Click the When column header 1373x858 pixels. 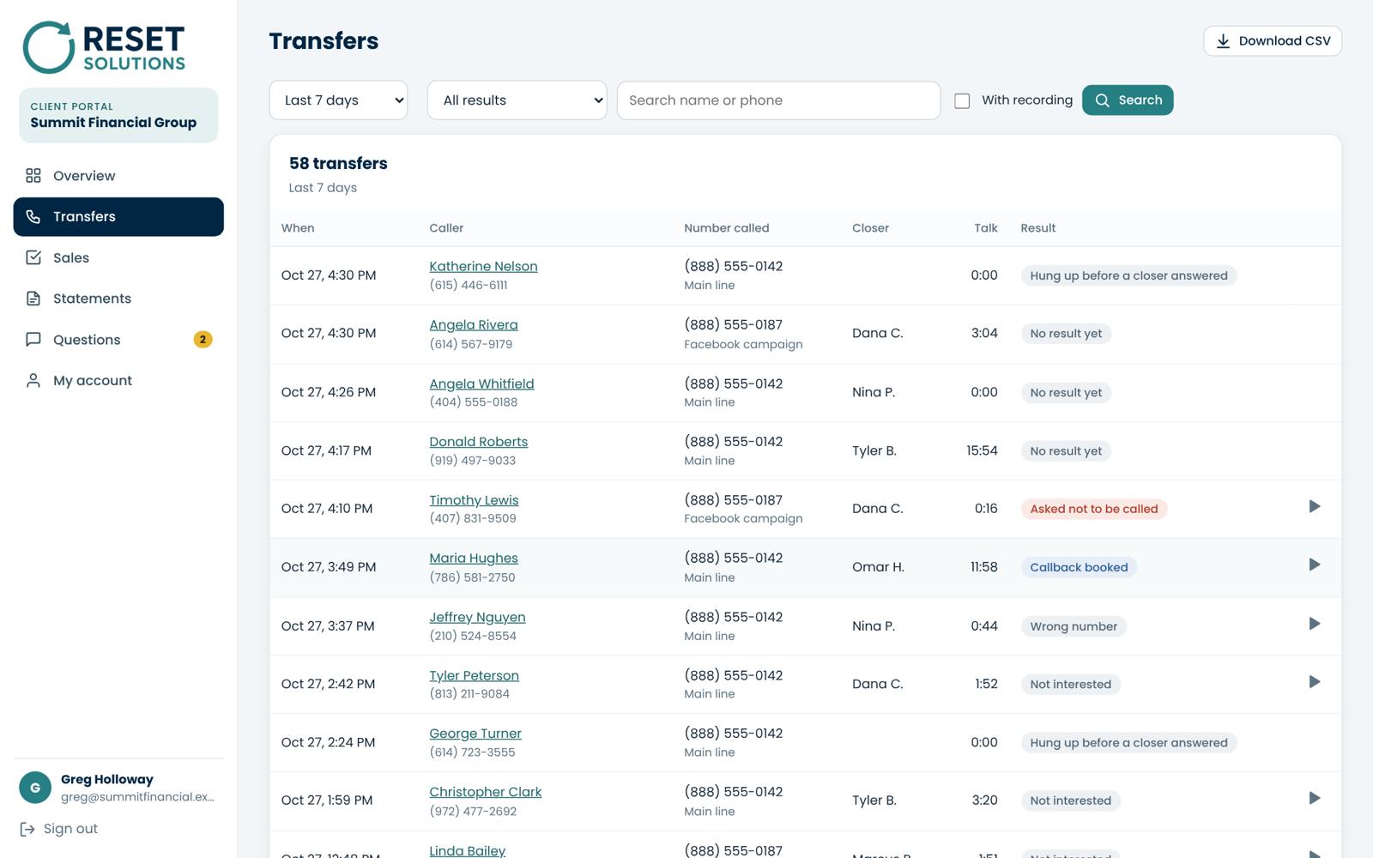298,228
